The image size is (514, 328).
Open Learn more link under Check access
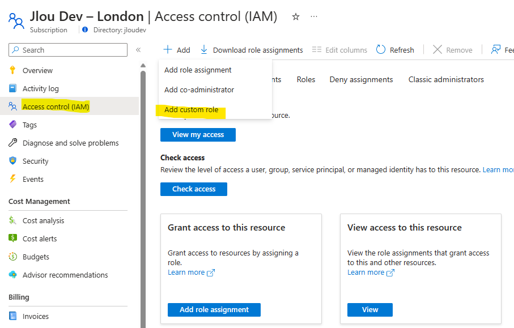(498, 170)
